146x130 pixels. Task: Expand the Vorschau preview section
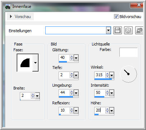click(11, 17)
